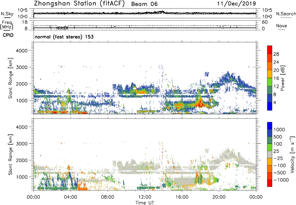Viewport: 296px width, 205px height.
Task: Select the "60" tick on Nave axis
Action: point(265,22)
